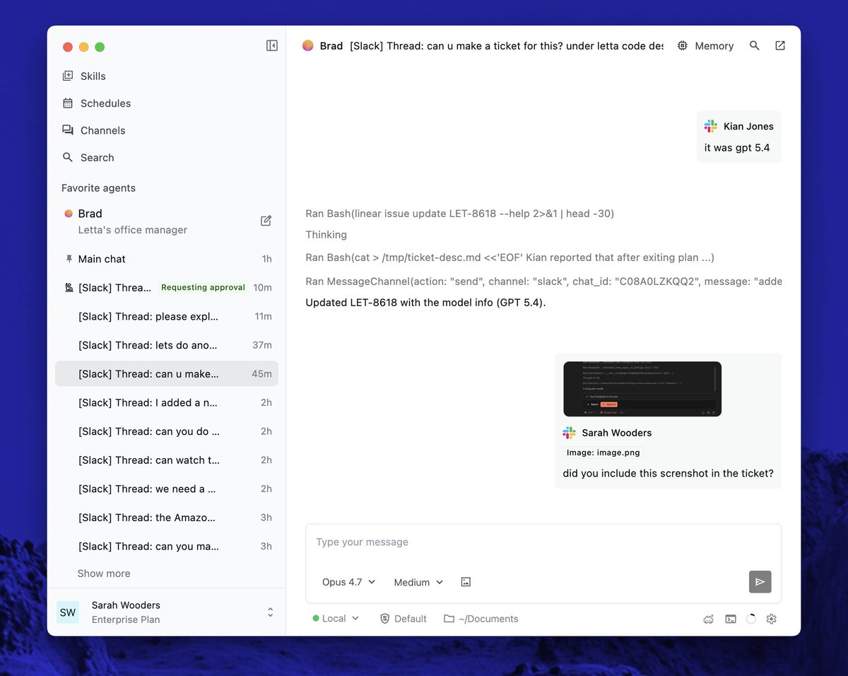This screenshot has height=676, width=848.
Task: Click 'it was gpt 5.4' message
Action: click(737, 148)
